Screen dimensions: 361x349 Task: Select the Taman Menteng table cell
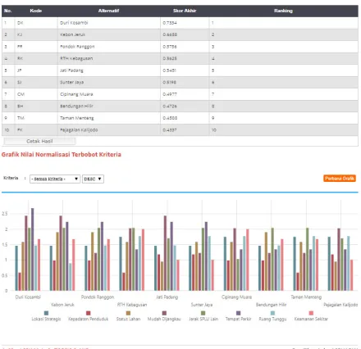pos(109,118)
